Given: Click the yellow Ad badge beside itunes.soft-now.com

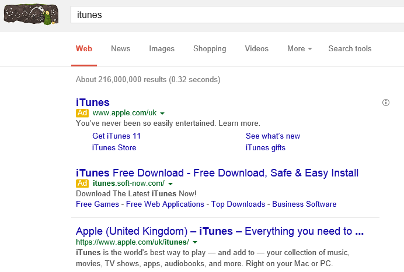Looking at the screenshot, I should 82,183.
